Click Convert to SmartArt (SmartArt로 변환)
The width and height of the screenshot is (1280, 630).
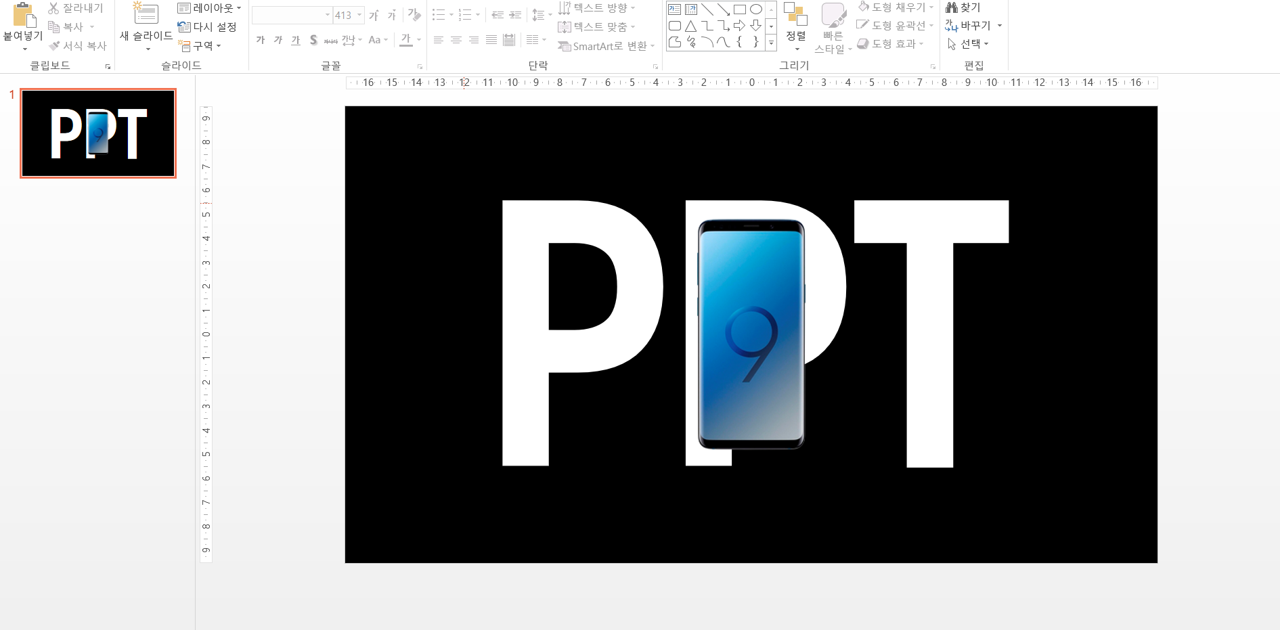pyautogui.click(x=606, y=46)
